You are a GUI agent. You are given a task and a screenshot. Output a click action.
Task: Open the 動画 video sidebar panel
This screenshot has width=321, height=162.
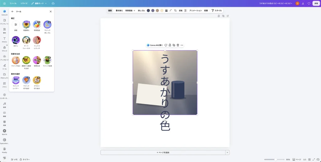4,114
